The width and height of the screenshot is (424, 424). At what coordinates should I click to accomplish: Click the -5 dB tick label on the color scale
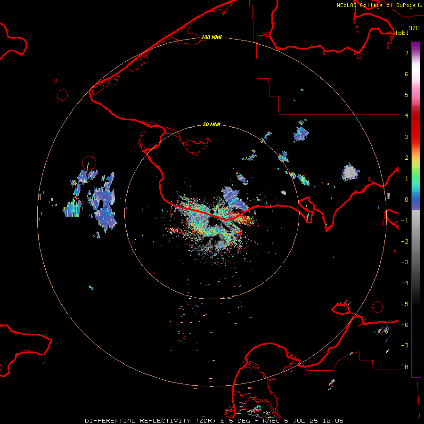click(x=405, y=304)
